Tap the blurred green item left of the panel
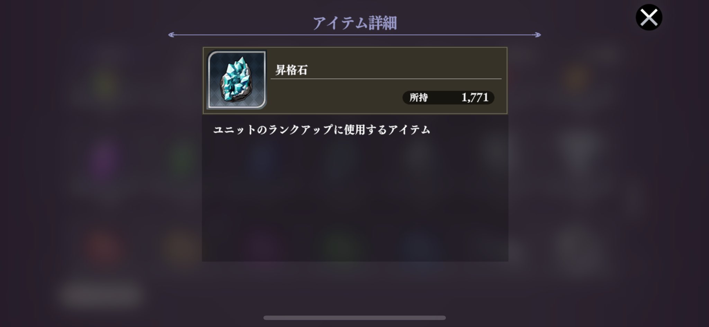The image size is (709, 327). tap(182, 157)
